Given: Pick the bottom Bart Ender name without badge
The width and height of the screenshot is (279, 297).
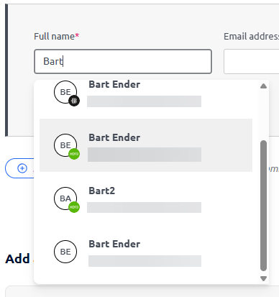Looking at the screenshot, I should (x=114, y=244).
